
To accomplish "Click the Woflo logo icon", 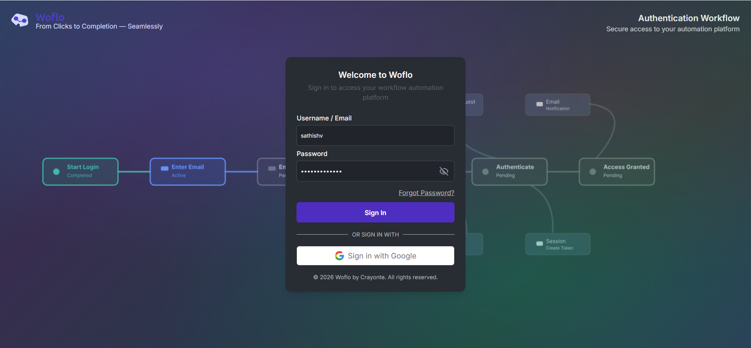I will tap(20, 20).
